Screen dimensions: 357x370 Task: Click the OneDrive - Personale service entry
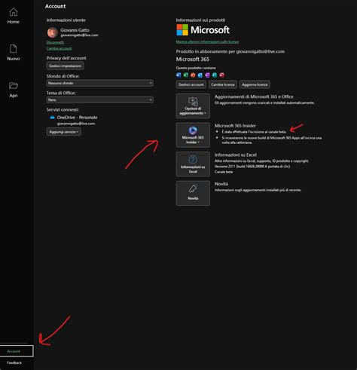tap(74, 120)
